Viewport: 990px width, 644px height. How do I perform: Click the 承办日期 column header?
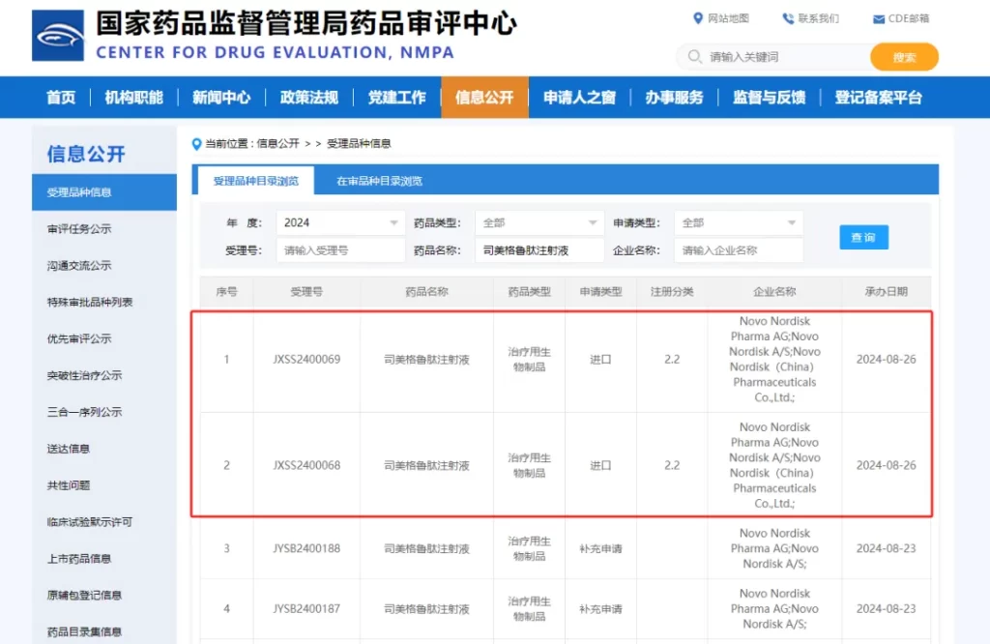[x=886, y=292]
